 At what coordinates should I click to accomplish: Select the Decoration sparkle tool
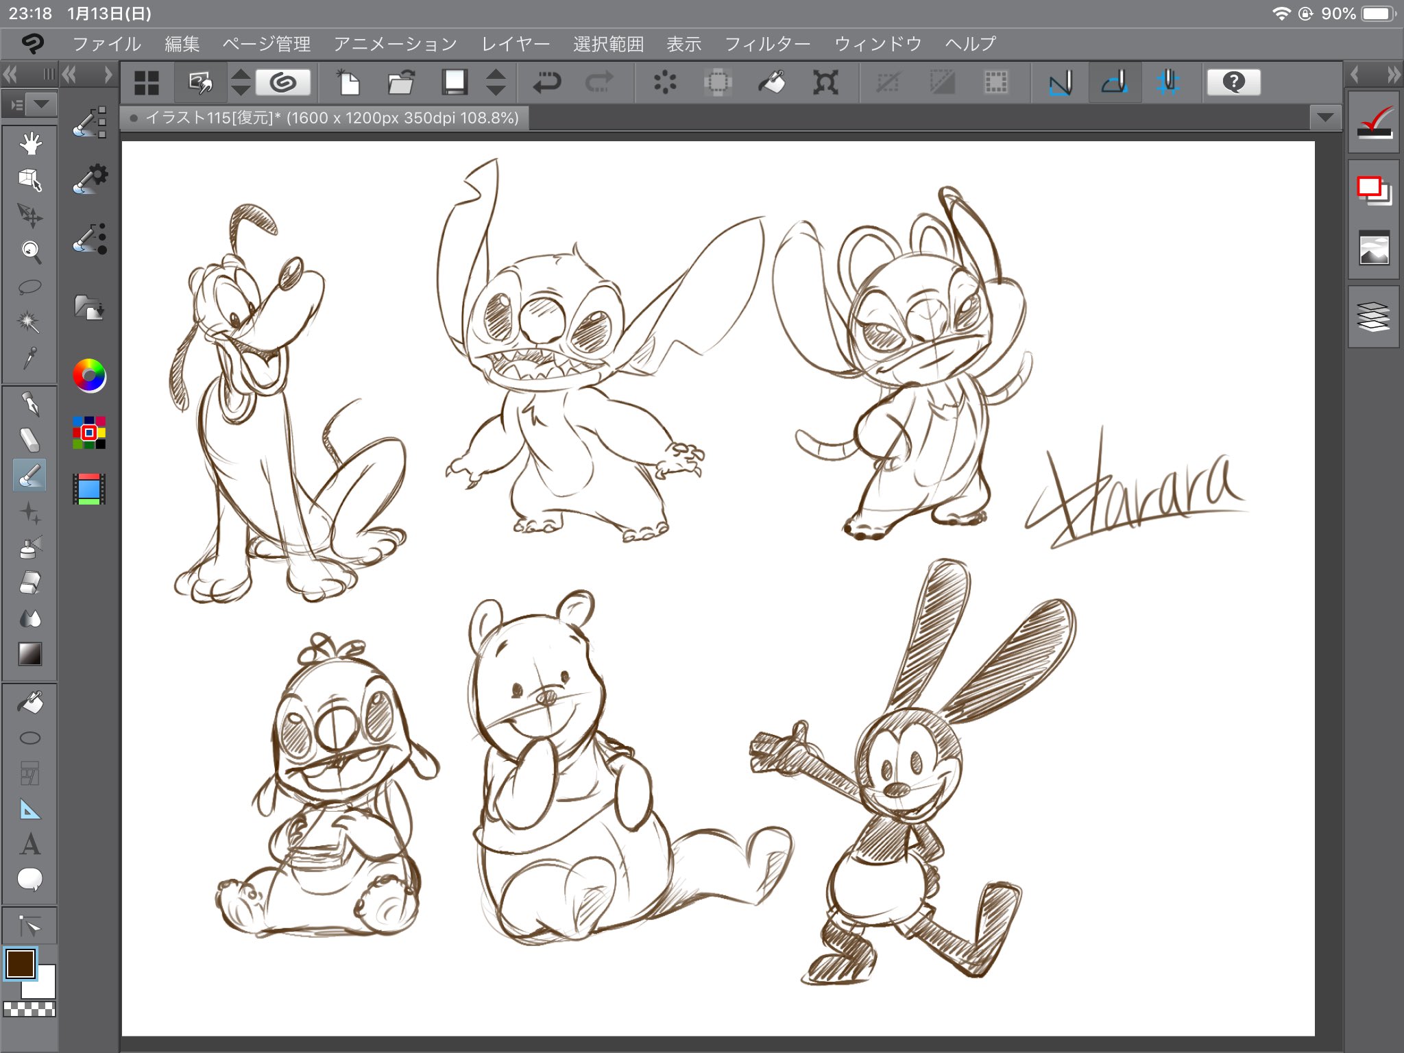tap(29, 511)
